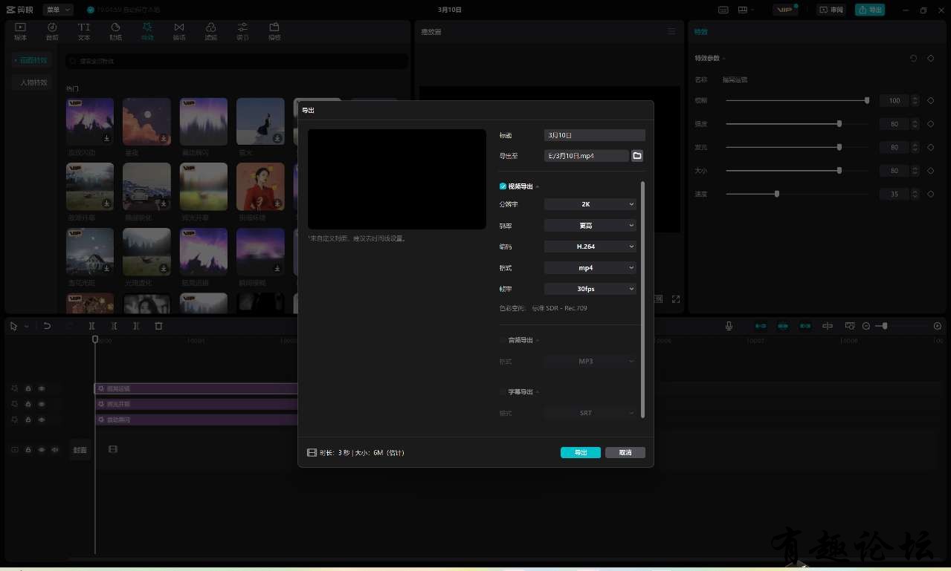The height and width of the screenshot is (571, 951).
Task: Switch to the 文本 text tab
Action: [84, 31]
